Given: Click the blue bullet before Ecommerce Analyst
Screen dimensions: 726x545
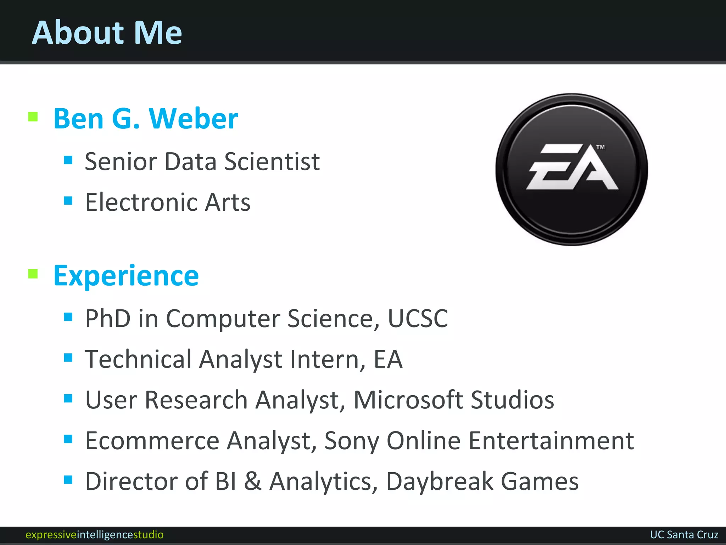Looking at the screenshot, I should click(68, 439).
